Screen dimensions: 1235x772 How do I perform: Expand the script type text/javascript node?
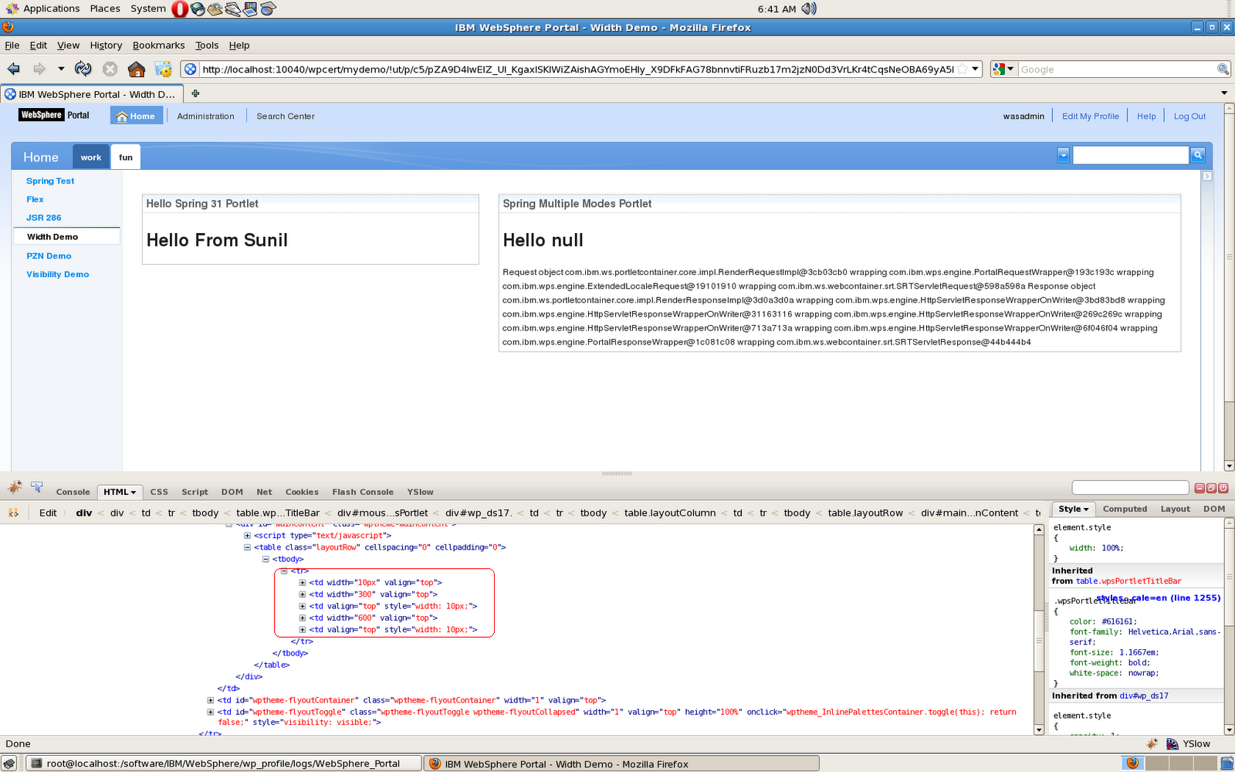[247, 535]
